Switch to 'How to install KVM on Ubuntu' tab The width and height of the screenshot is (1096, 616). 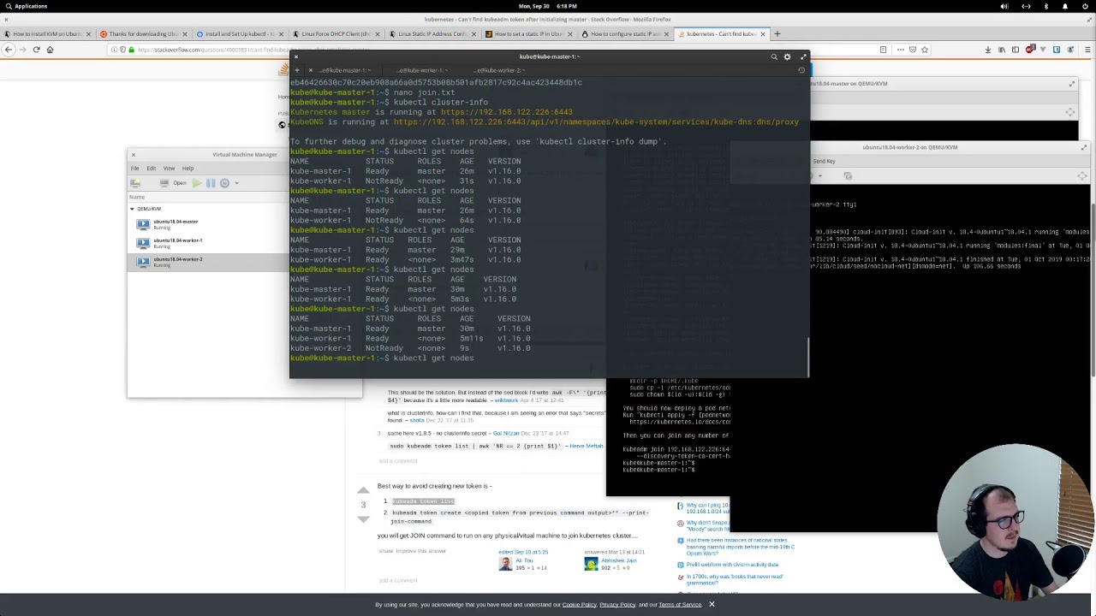pyautogui.click(x=46, y=34)
